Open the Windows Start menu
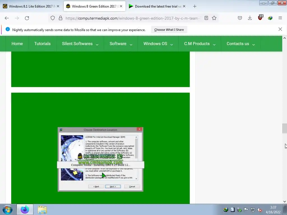The width and height of the screenshot is (287, 215). (x=8, y=209)
